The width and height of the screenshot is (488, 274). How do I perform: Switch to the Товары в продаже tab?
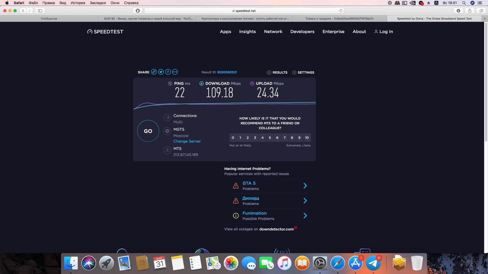tap(339, 18)
